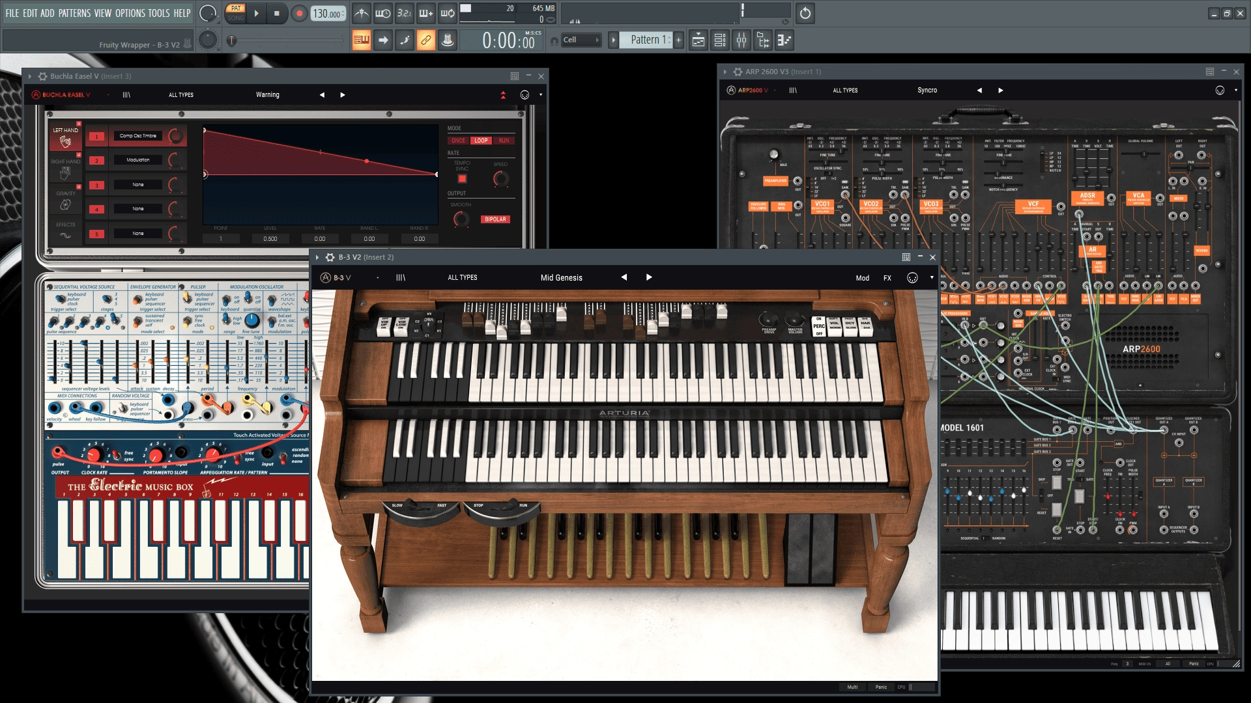Go to previous preset in Buchla Easel V
The height and width of the screenshot is (703, 1251).
click(x=322, y=95)
